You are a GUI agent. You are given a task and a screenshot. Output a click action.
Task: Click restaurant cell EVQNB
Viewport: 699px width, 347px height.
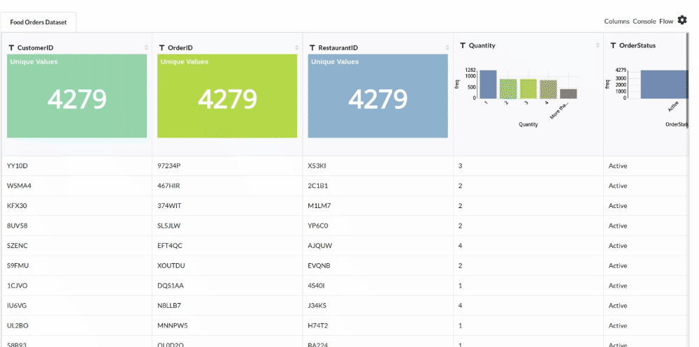[319, 266]
